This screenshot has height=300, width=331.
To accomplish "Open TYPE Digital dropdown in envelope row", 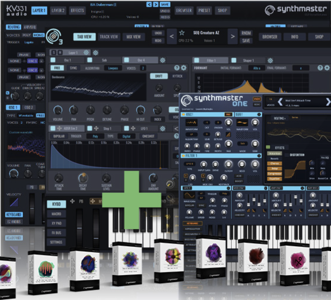I will [126, 136].
